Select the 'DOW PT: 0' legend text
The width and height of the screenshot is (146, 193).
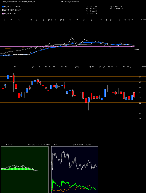(10, 13)
